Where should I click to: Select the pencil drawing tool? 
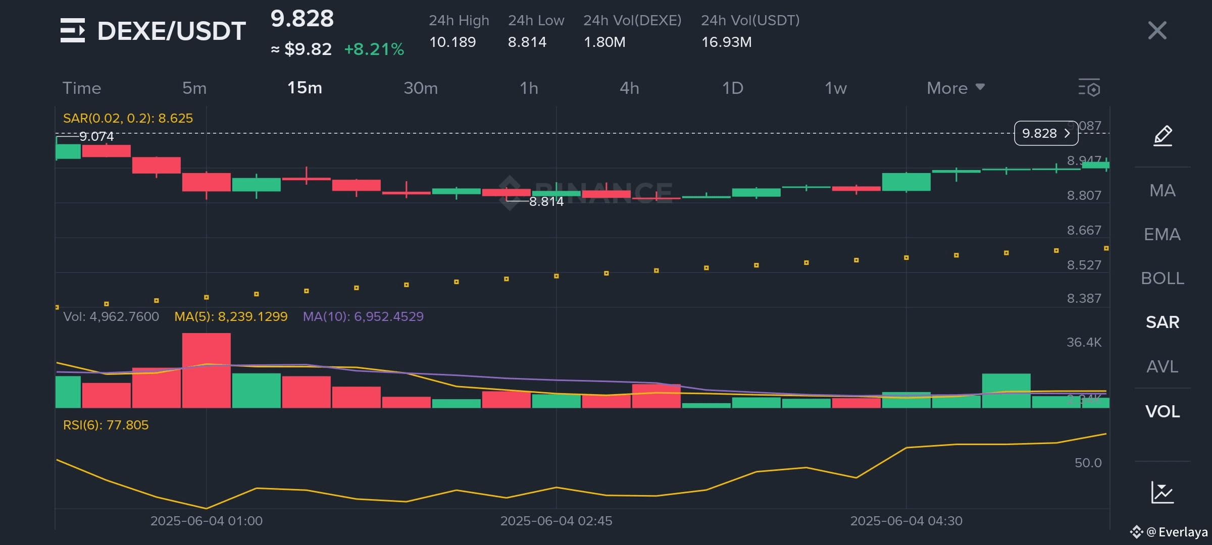pos(1163,135)
